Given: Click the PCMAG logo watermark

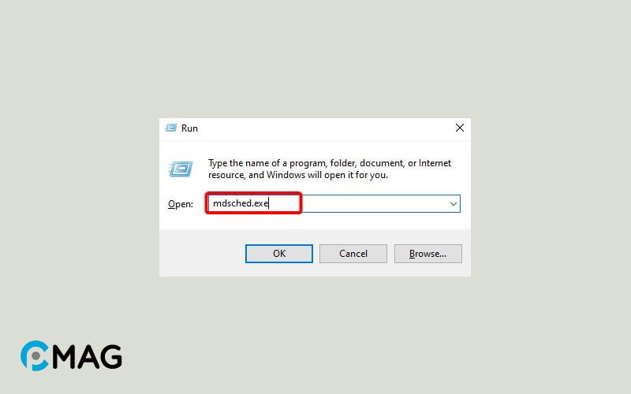Looking at the screenshot, I should tap(71, 356).
